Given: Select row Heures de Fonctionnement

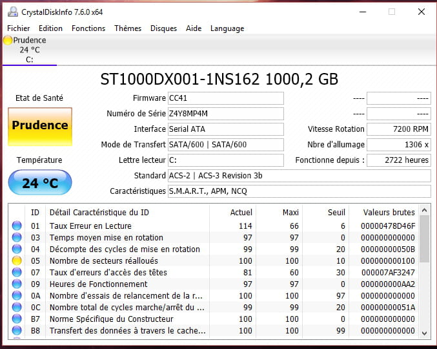Looking at the screenshot, I should coord(214,284).
